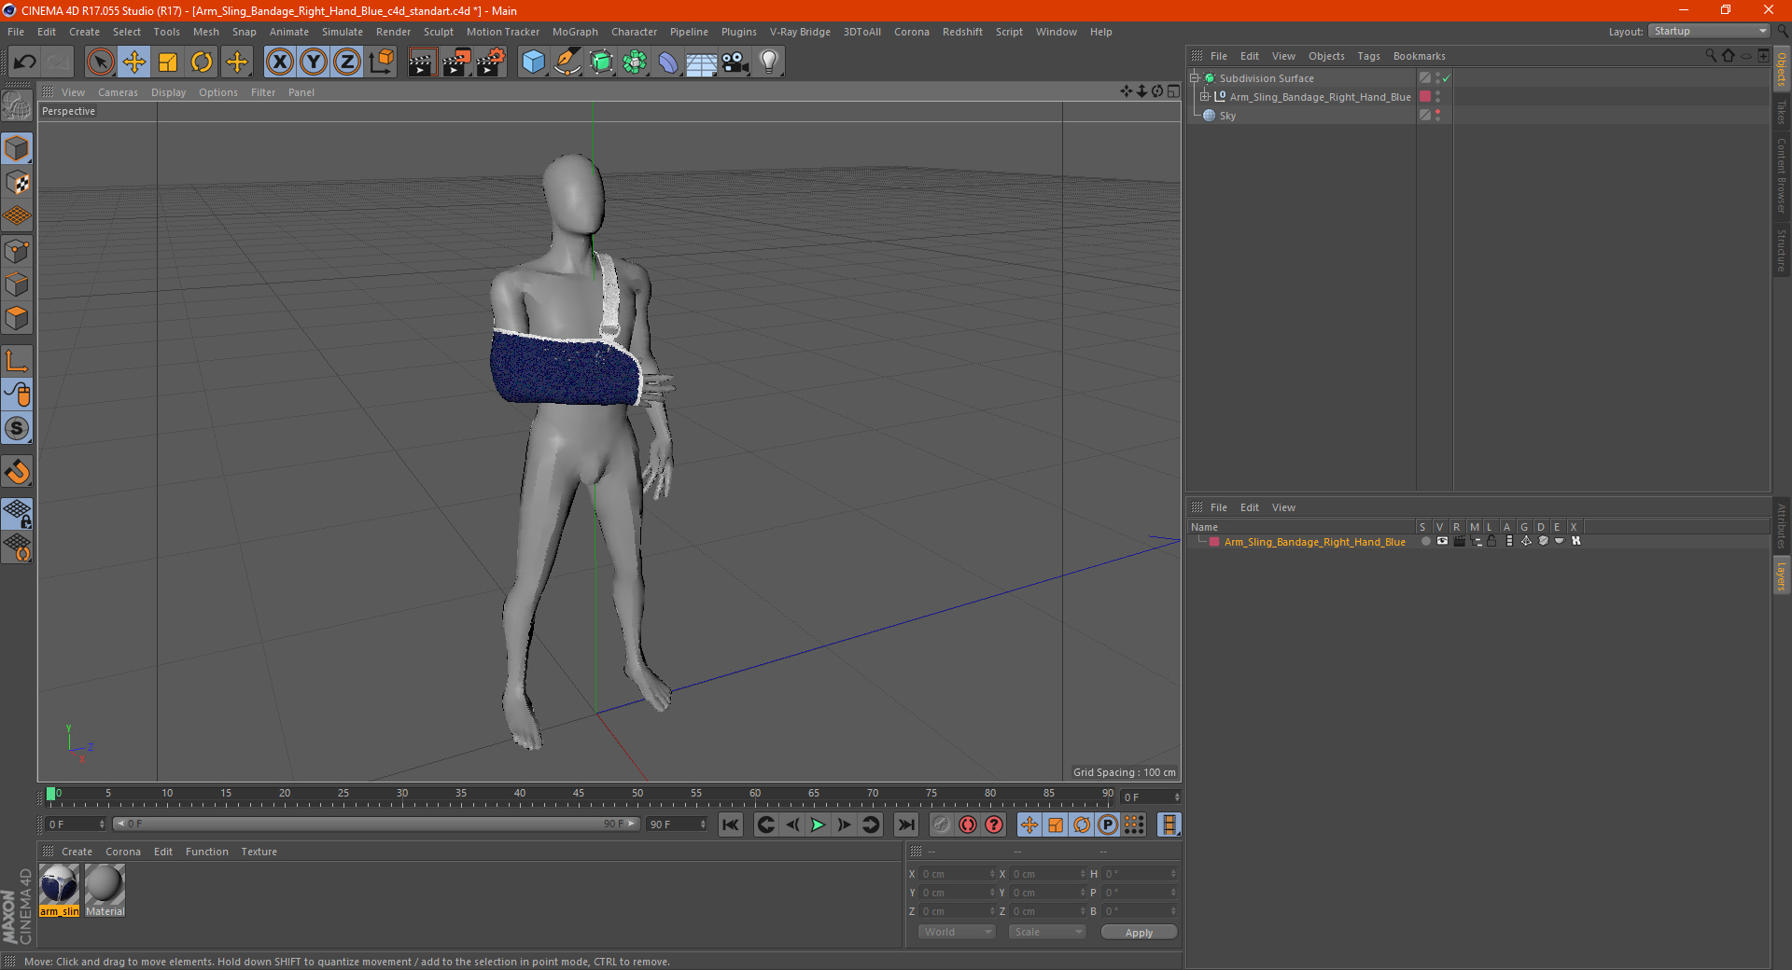The image size is (1792, 970).
Task: Open the Array modeling objects icon
Action: 635,62
